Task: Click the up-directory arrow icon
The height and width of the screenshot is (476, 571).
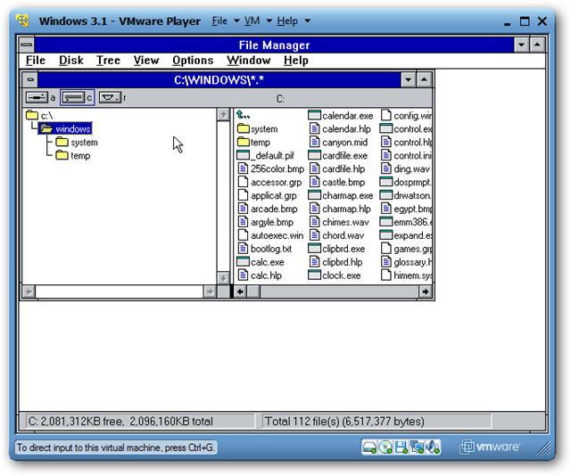Action: coord(243,115)
